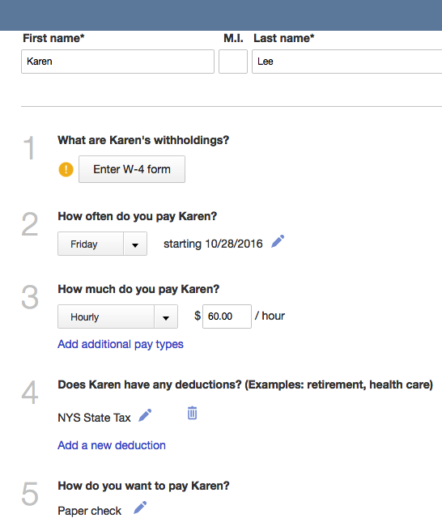442x531 pixels.
Task: Open the Friday pay schedule dropdown
Action: pyautogui.click(x=102, y=244)
